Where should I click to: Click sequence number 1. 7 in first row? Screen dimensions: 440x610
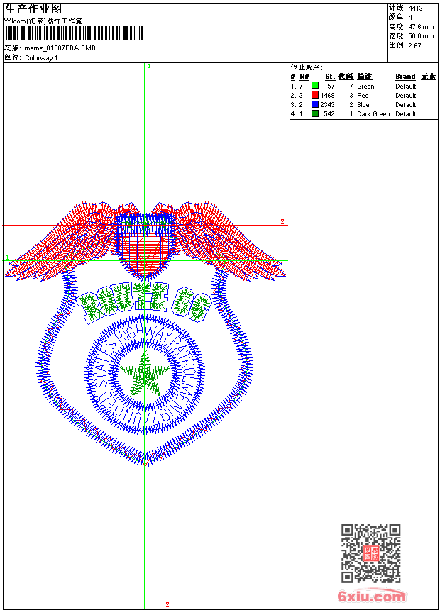pos(297,87)
